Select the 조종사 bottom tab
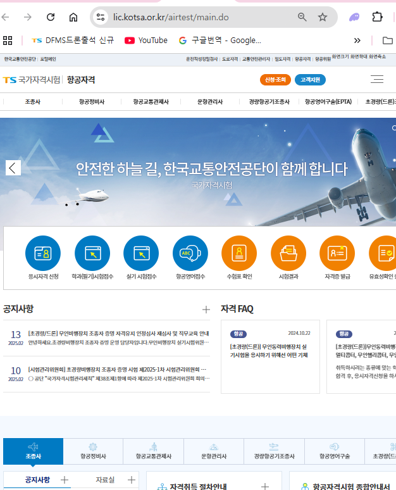The width and height of the screenshot is (396, 490). (33, 451)
